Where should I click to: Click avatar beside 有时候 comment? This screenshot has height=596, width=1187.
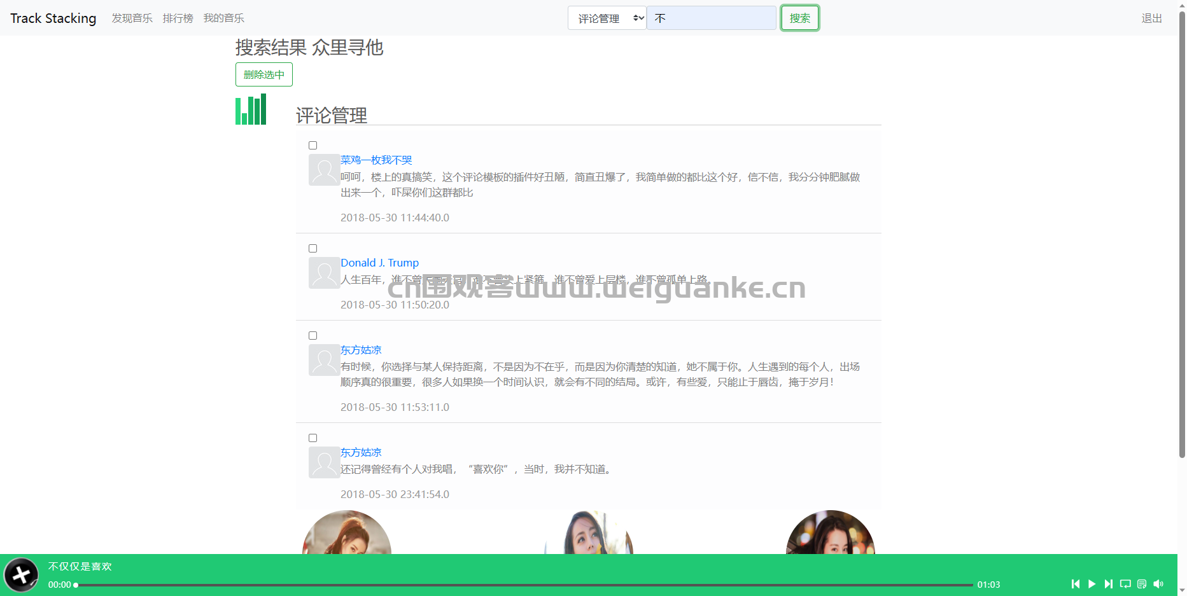324,360
